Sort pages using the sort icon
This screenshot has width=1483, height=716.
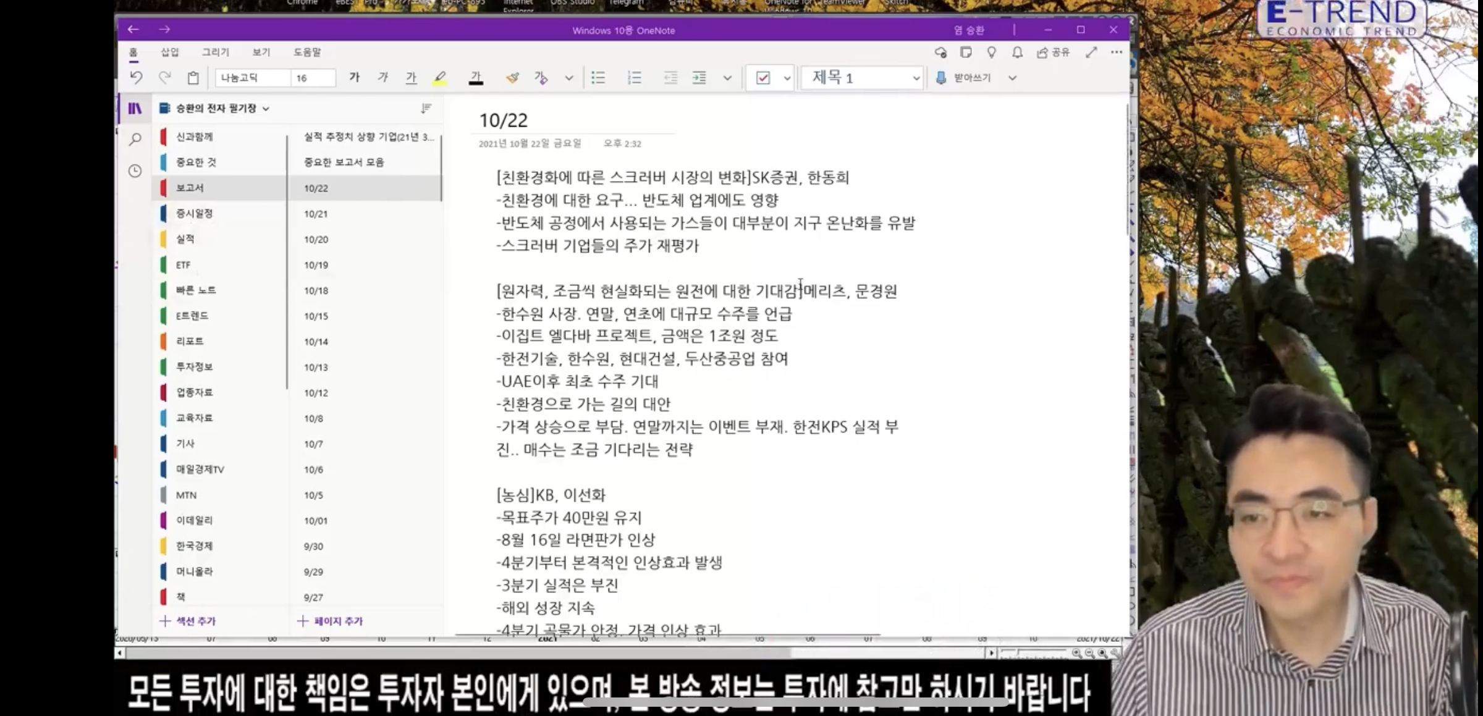(426, 109)
